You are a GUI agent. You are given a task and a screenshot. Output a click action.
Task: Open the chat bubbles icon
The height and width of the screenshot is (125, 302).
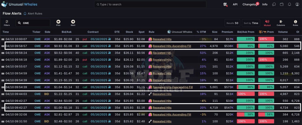tap(274, 4)
